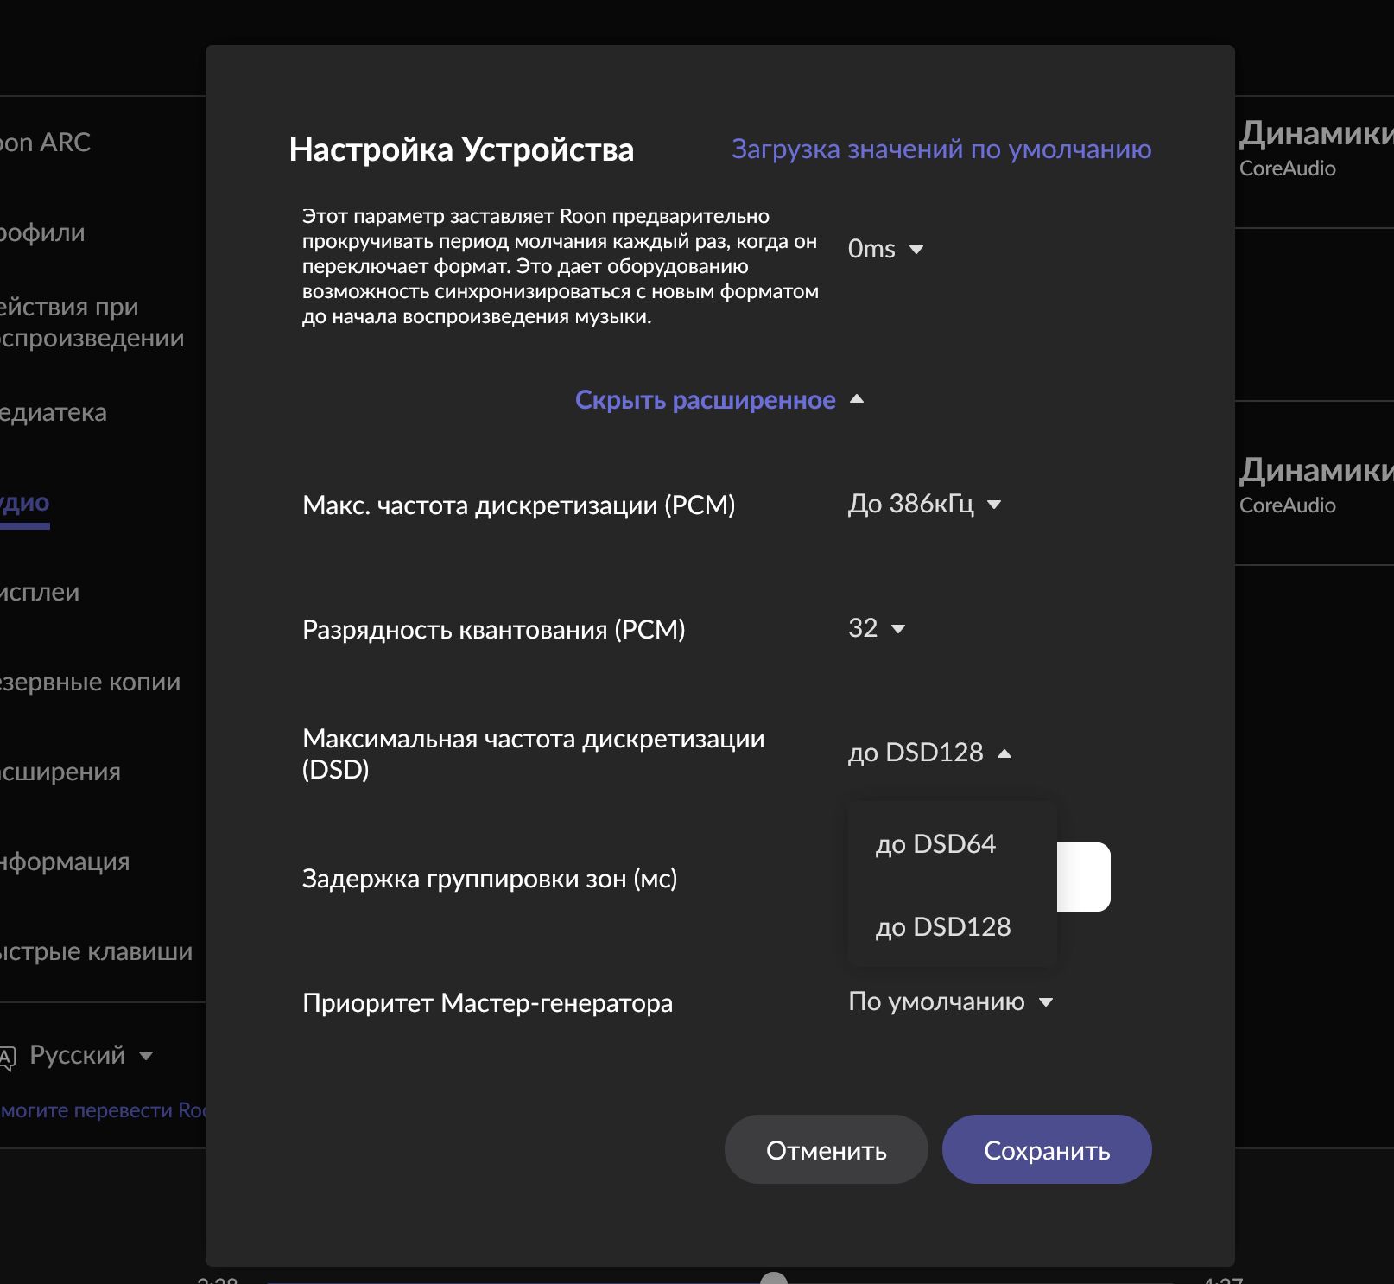Select the до DSD64 option
Viewport: 1394px width, 1284px height.
click(935, 844)
